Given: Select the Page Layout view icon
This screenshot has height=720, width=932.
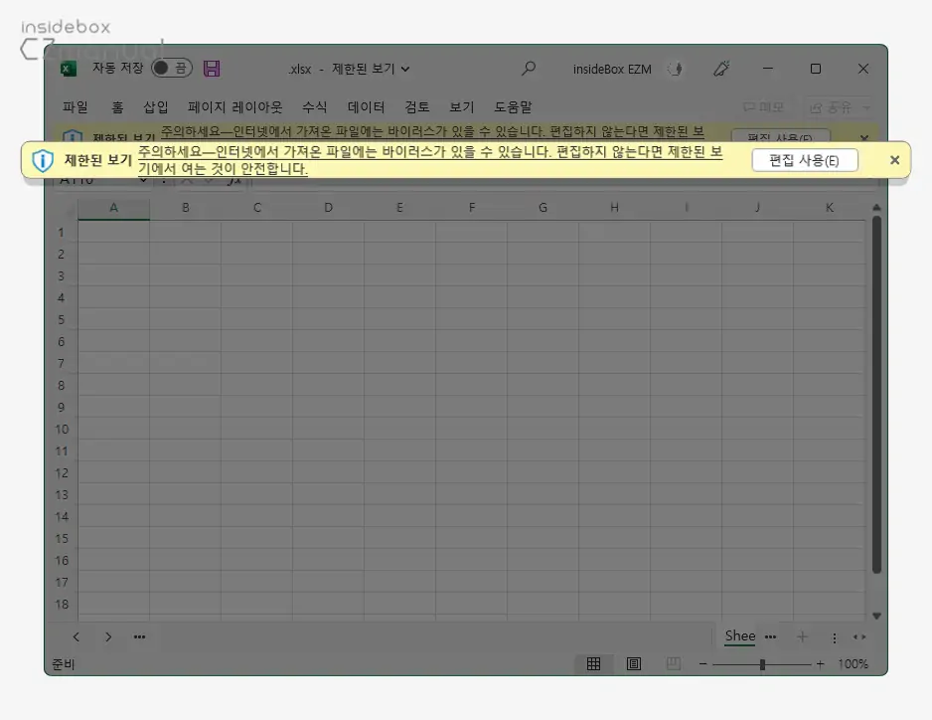Looking at the screenshot, I should (x=633, y=663).
